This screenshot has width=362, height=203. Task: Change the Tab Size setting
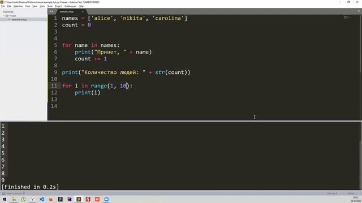point(332,193)
